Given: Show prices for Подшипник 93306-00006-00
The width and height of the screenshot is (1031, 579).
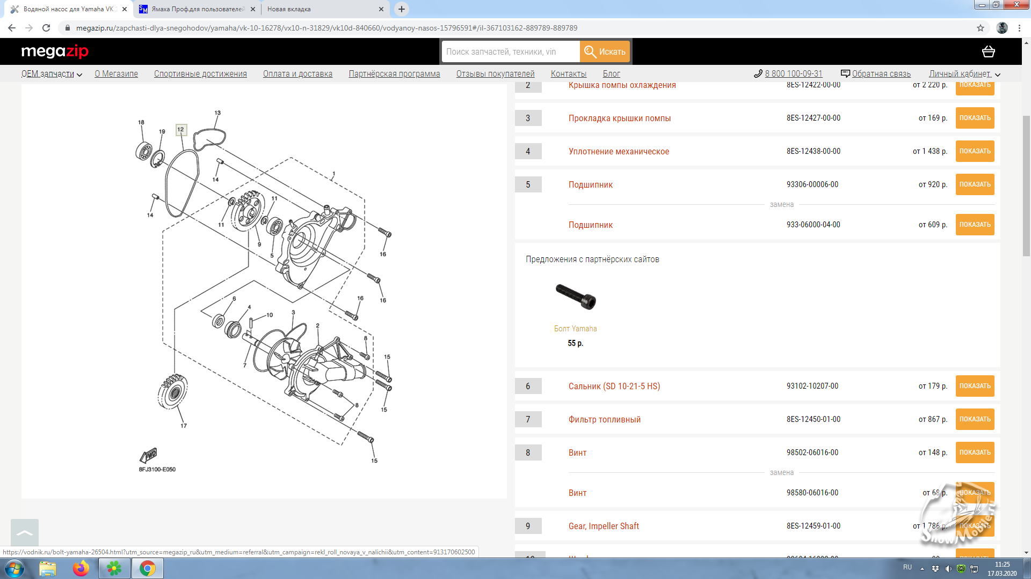Looking at the screenshot, I should pyautogui.click(x=975, y=184).
